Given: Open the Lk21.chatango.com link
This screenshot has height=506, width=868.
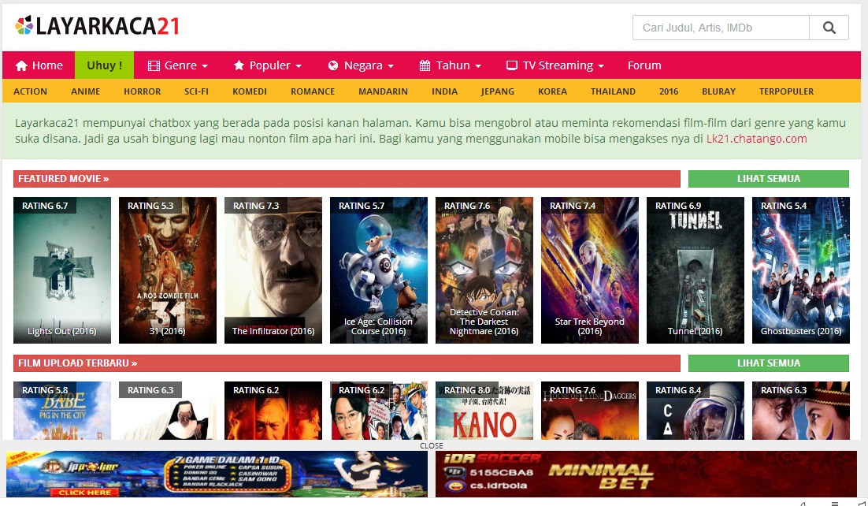Looking at the screenshot, I should [x=758, y=138].
